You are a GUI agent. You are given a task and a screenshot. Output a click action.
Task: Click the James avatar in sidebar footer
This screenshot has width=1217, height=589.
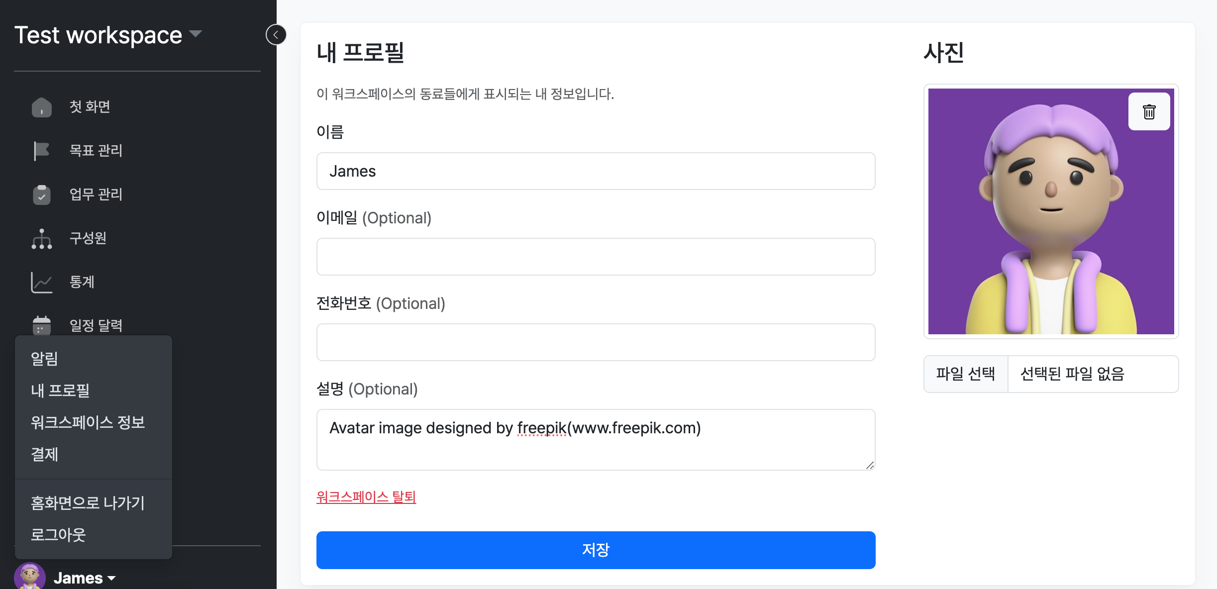click(x=30, y=577)
